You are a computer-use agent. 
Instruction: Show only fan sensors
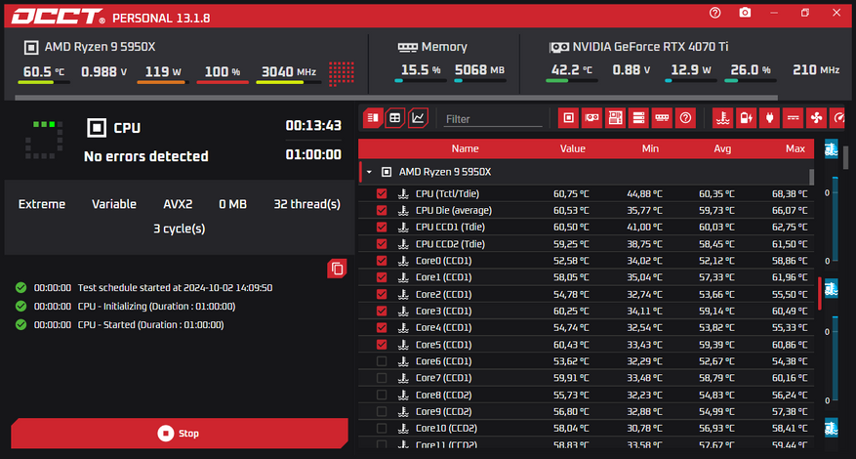coord(816,118)
